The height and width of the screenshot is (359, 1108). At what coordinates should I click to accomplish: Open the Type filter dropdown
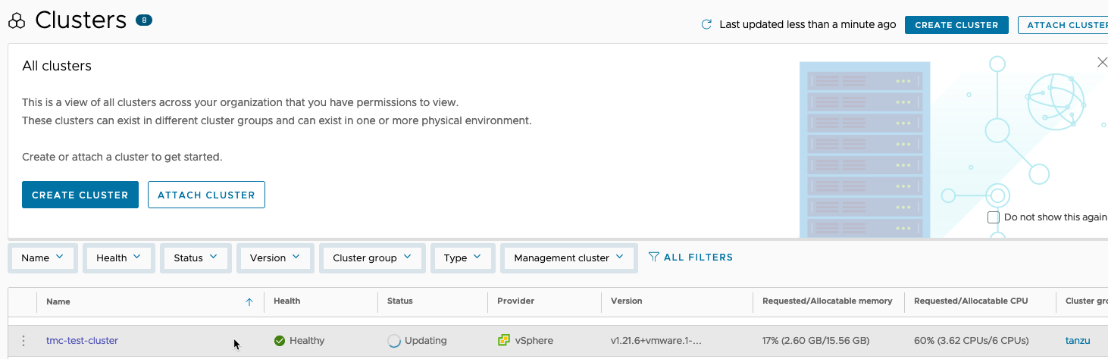click(462, 258)
